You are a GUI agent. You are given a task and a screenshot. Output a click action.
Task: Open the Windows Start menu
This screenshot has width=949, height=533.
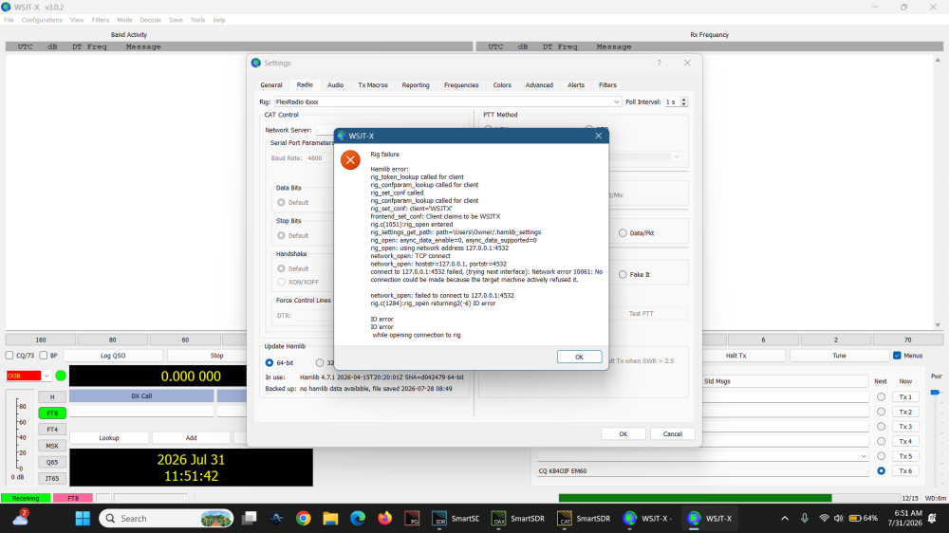pos(83,519)
